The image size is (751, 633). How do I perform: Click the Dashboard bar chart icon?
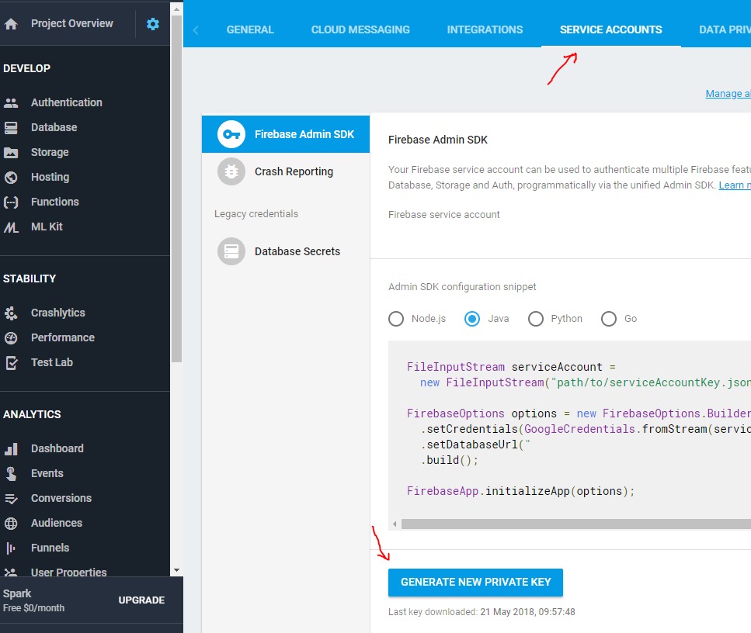(x=11, y=449)
